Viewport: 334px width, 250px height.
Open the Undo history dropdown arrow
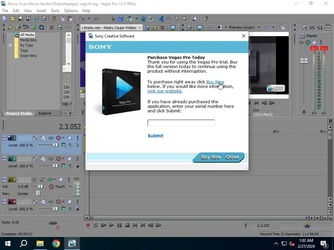click(x=89, y=19)
